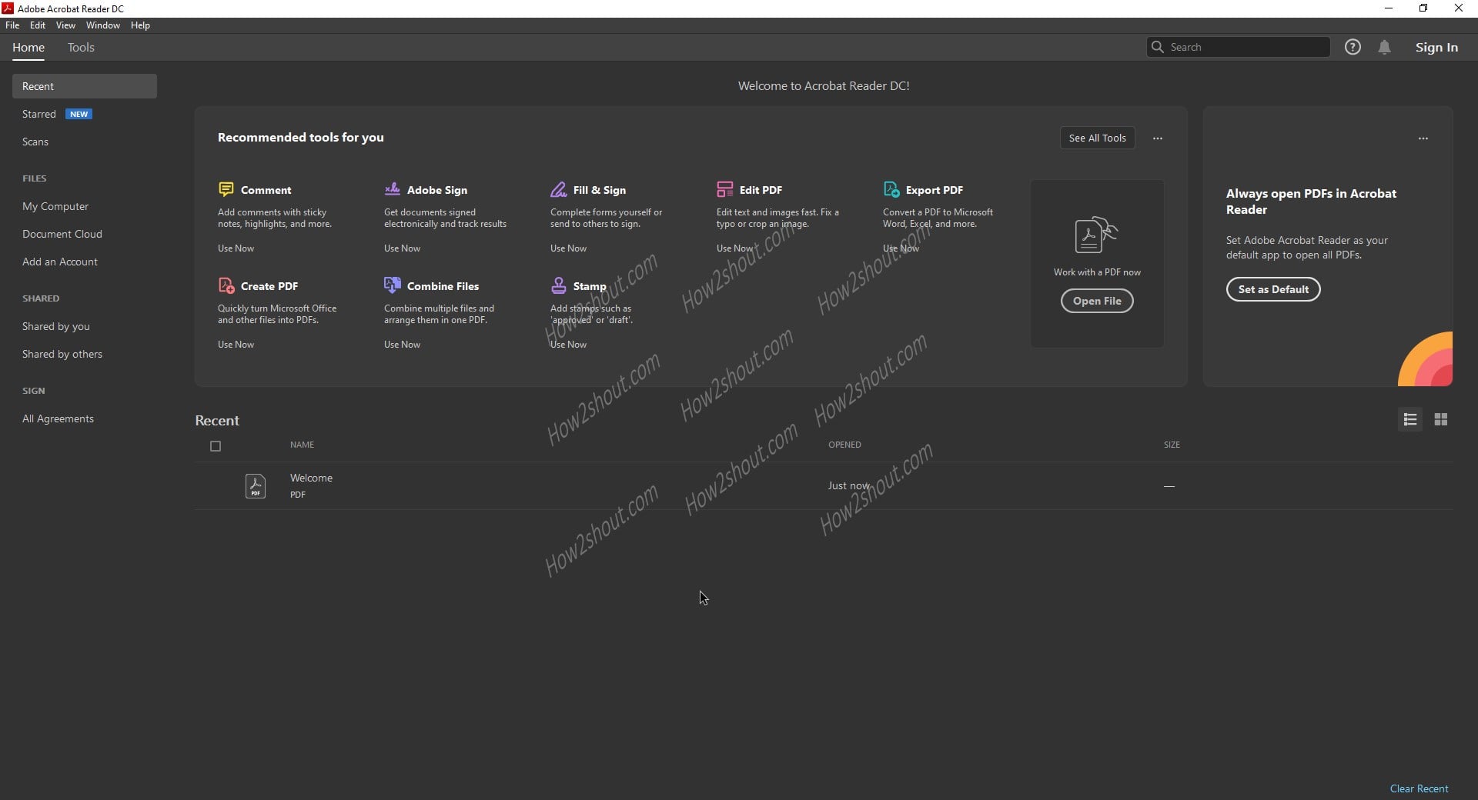Viewport: 1478px width, 800px height.
Task: Click the Help question mark icon
Action: [x=1353, y=47]
